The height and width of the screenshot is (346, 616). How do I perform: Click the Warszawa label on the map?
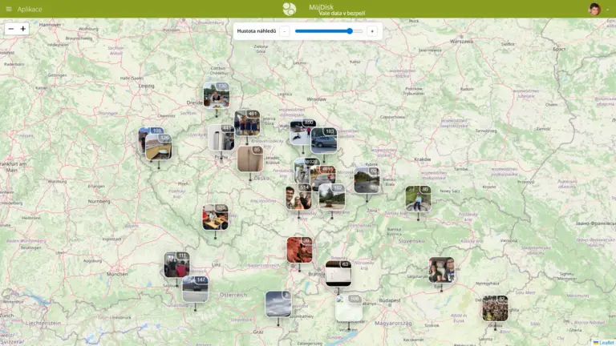click(461, 41)
